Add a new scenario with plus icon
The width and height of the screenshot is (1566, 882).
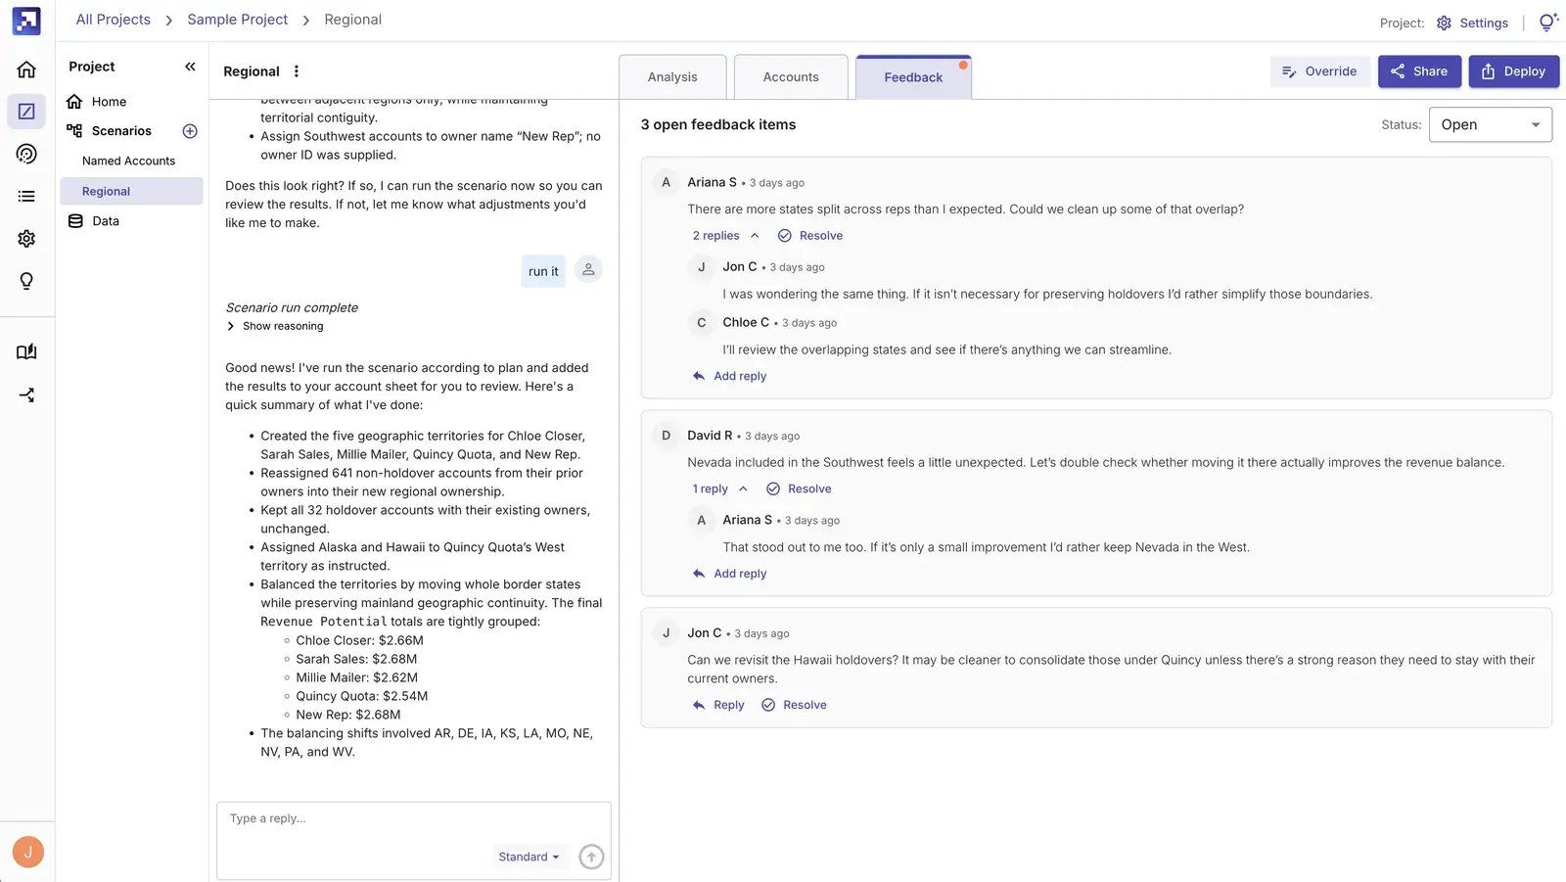point(190,131)
